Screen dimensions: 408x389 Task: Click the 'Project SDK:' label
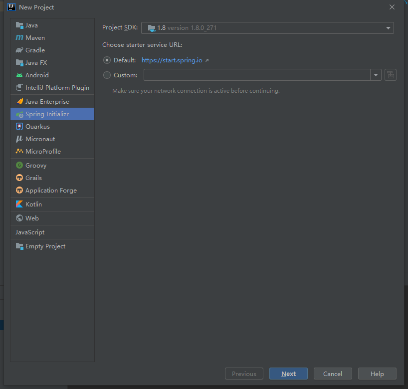pos(120,27)
